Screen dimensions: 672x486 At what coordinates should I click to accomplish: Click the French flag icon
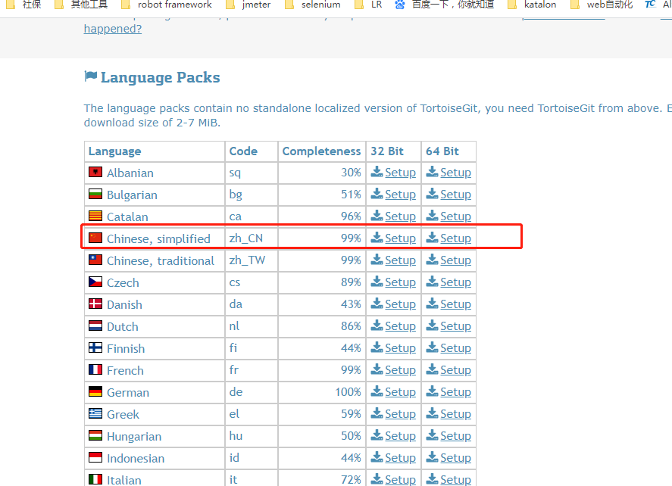tap(95, 369)
